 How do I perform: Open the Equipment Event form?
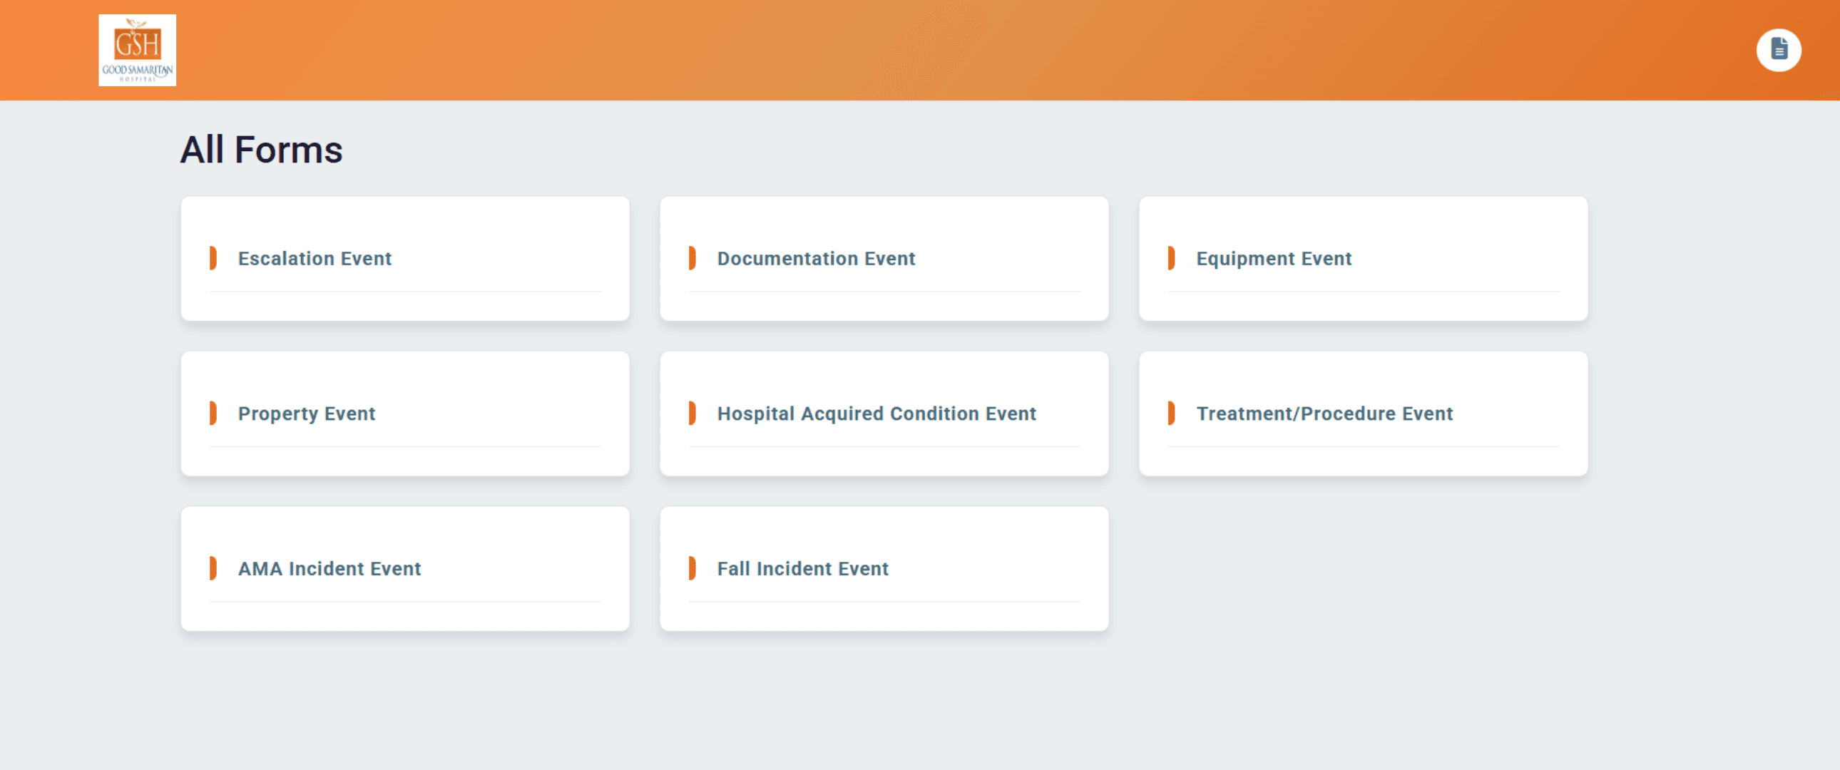[1273, 259]
